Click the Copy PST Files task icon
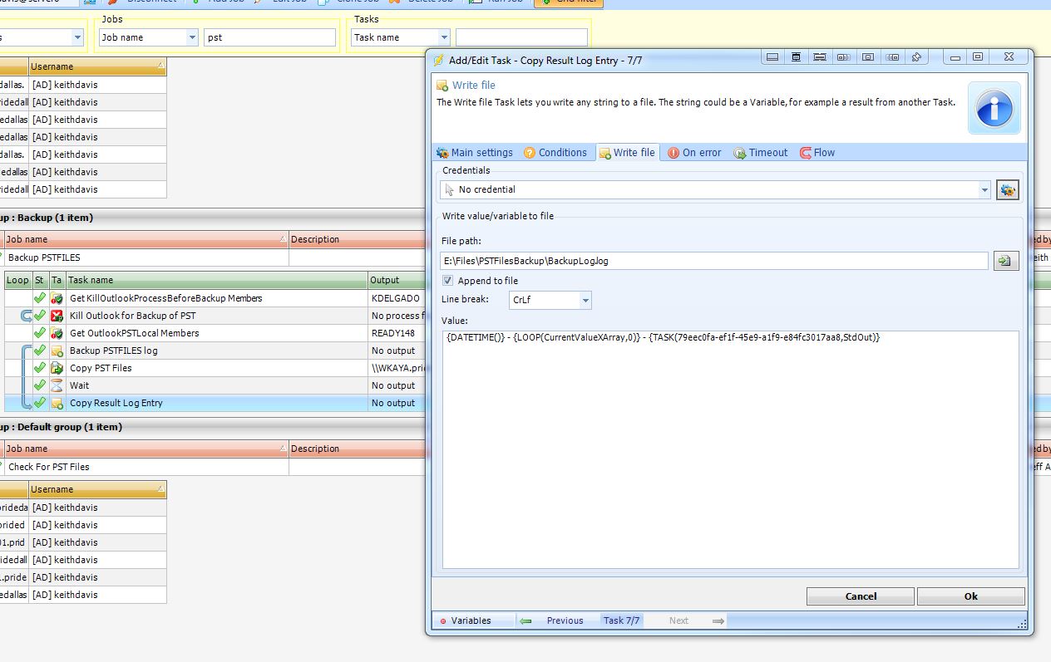 click(x=57, y=368)
